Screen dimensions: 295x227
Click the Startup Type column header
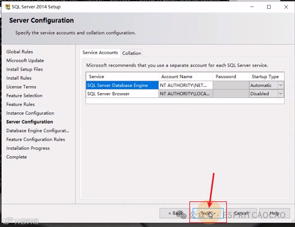click(x=267, y=77)
